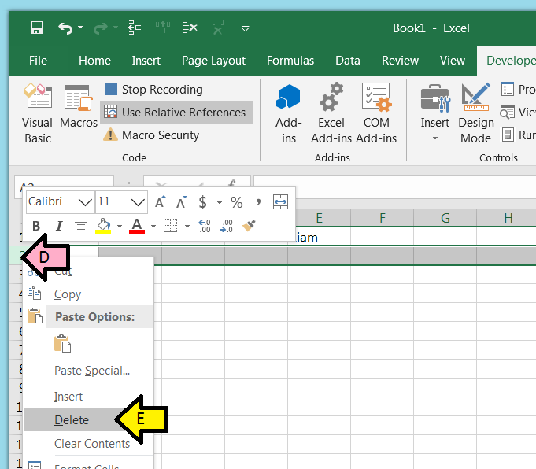Open Visual Basic editor

pos(37,114)
